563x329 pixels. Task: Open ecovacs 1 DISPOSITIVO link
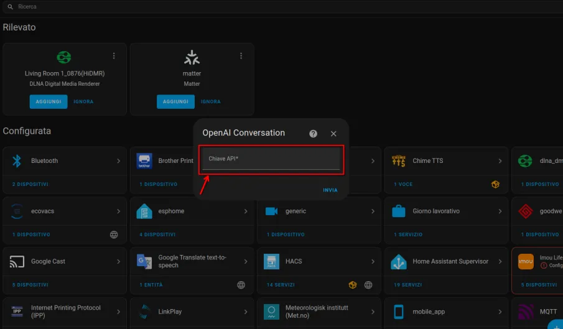pyautogui.click(x=31, y=234)
